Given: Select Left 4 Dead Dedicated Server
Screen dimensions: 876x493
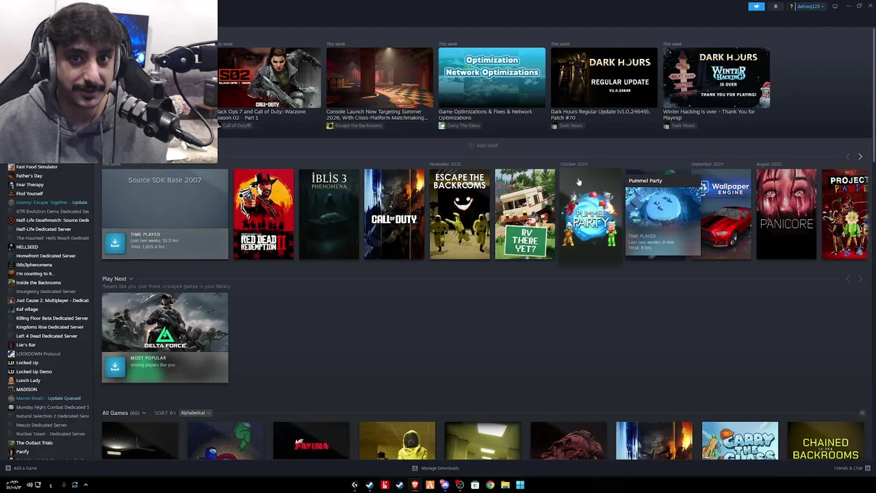Looking at the screenshot, I should point(46,336).
